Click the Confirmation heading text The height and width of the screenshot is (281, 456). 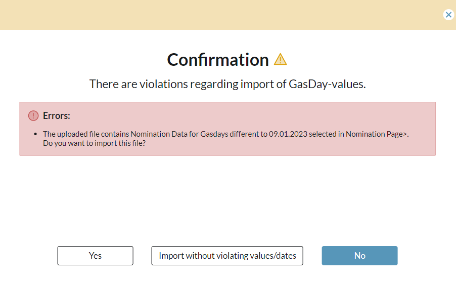click(218, 60)
